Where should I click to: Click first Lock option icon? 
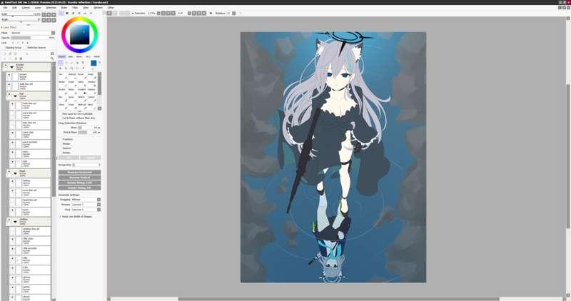[13, 43]
